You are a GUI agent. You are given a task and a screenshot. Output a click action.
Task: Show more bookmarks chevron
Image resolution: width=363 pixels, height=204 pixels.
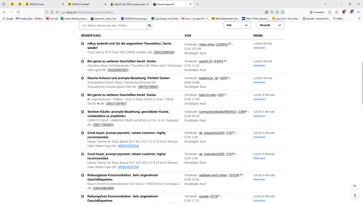coord(359,19)
